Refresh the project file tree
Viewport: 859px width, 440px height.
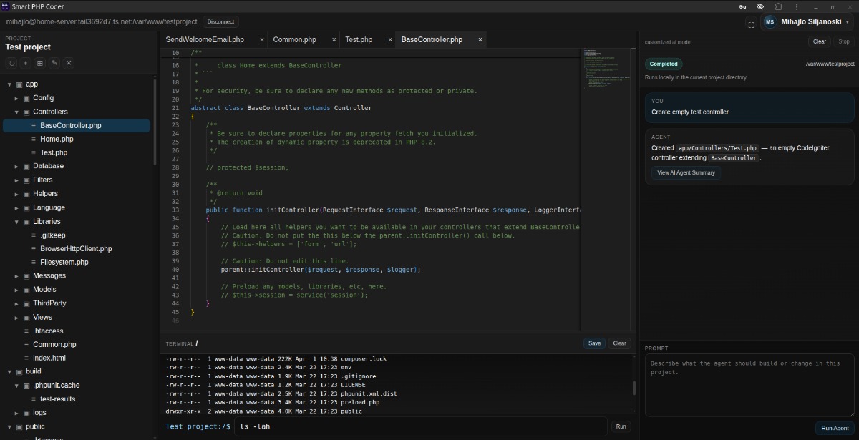click(12, 63)
